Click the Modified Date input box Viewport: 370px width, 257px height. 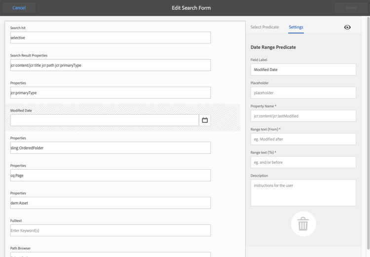coord(105,120)
